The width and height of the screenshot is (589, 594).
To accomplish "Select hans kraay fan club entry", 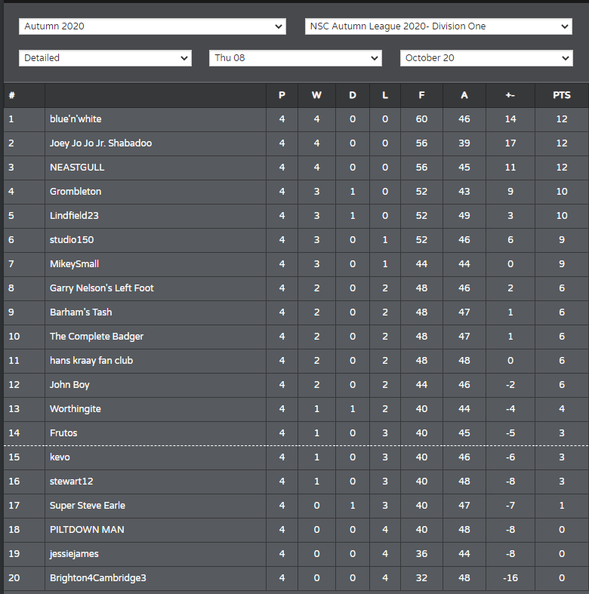I will 91,361.
